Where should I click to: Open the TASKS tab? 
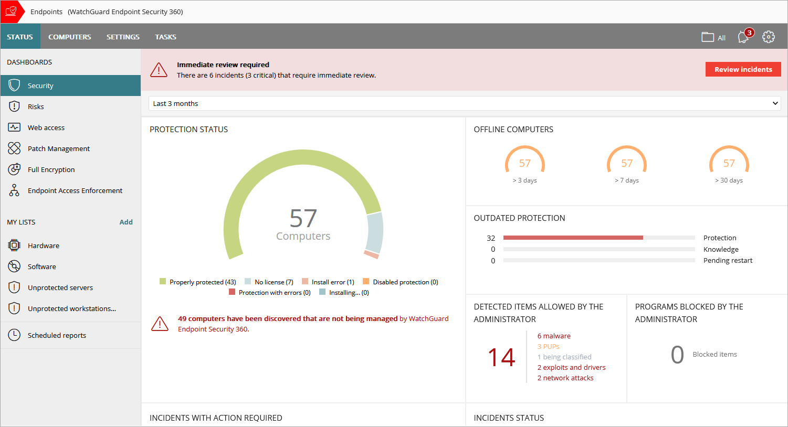point(165,37)
